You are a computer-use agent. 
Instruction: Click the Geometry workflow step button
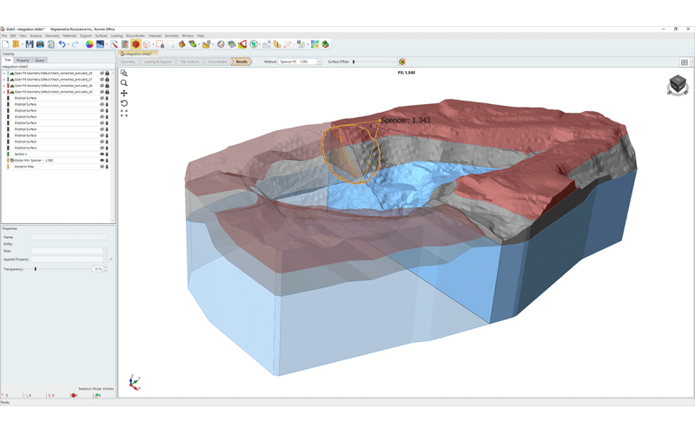(129, 62)
